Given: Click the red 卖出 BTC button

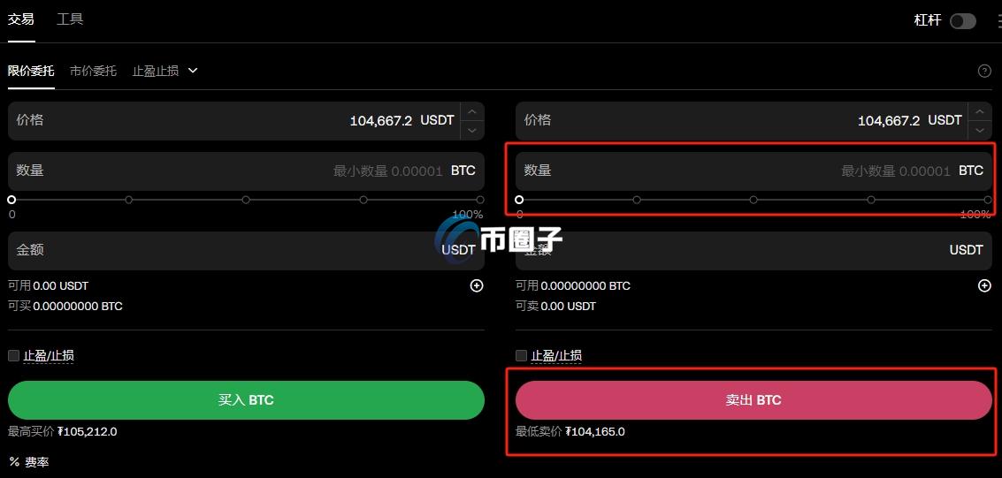Looking at the screenshot, I should [x=753, y=400].
